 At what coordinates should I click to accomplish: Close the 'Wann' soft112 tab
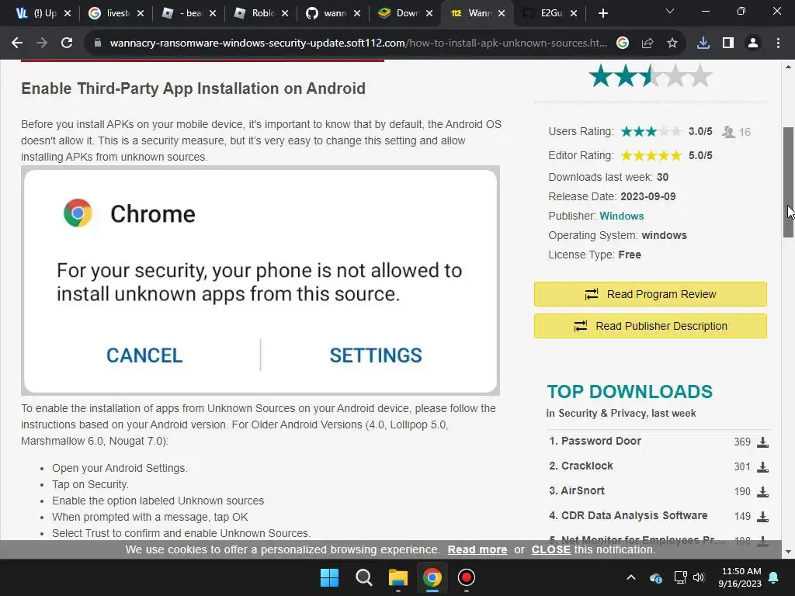[502, 13]
